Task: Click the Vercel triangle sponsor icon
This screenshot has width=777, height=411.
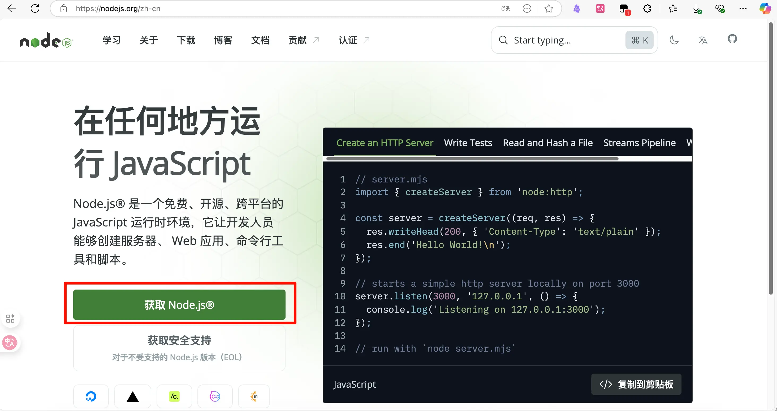Action: (x=132, y=396)
